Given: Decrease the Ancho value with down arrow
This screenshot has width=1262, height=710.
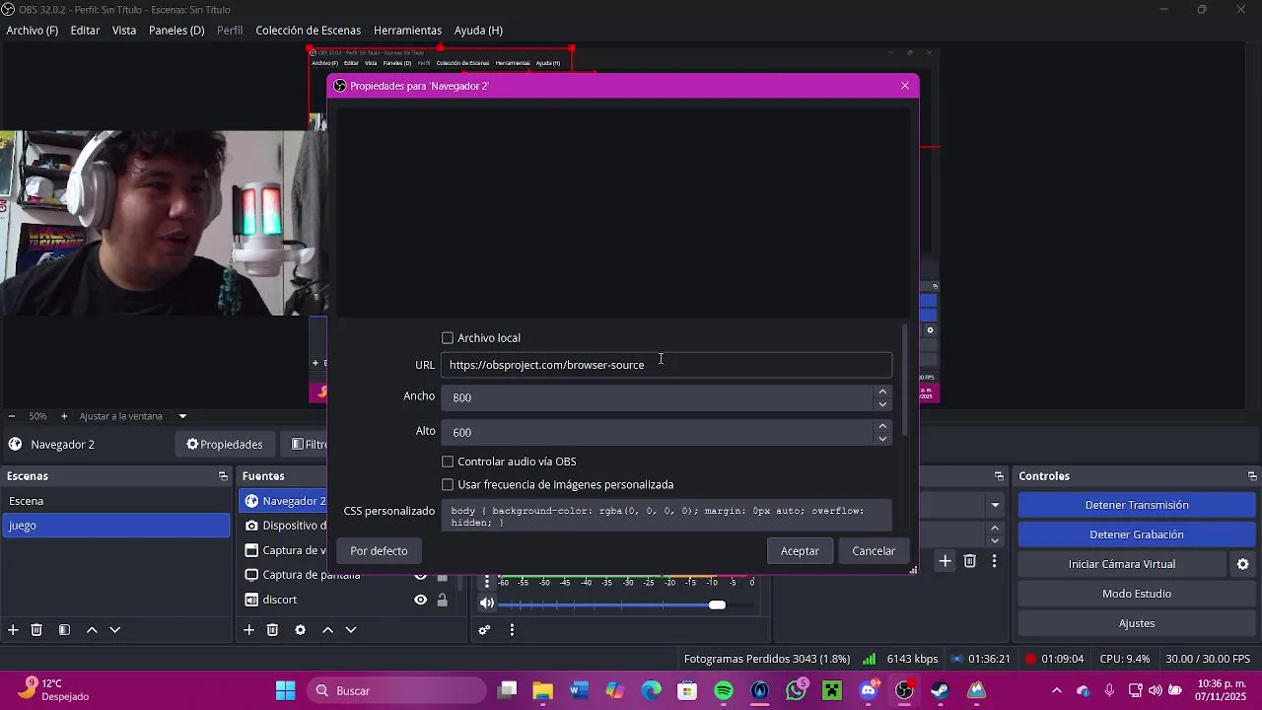Looking at the screenshot, I should [882, 404].
